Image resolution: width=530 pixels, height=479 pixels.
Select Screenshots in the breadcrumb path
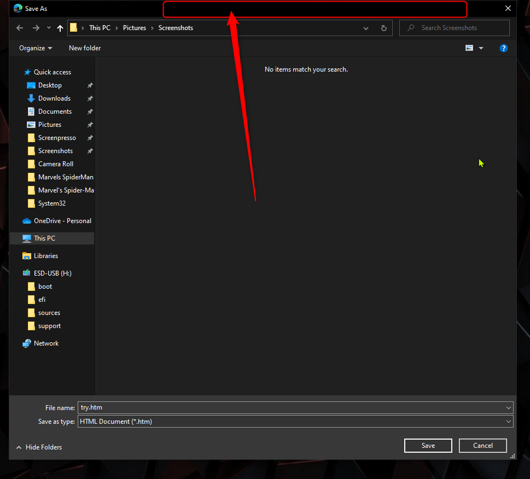(x=176, y=28)
